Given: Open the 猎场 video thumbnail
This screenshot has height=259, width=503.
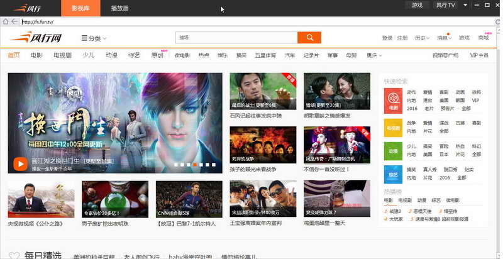Looking at the screenshot, I should (x=337, y=91).
